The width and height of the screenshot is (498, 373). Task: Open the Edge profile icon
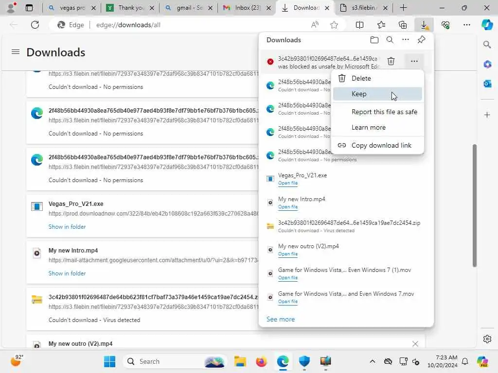(x=12, y=8)
